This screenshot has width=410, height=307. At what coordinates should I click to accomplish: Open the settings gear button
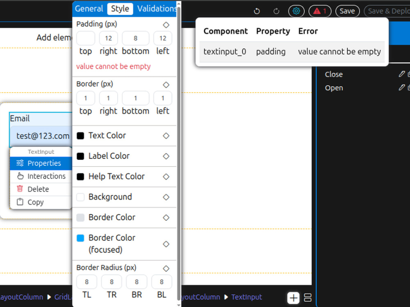[x=296, y=11]
